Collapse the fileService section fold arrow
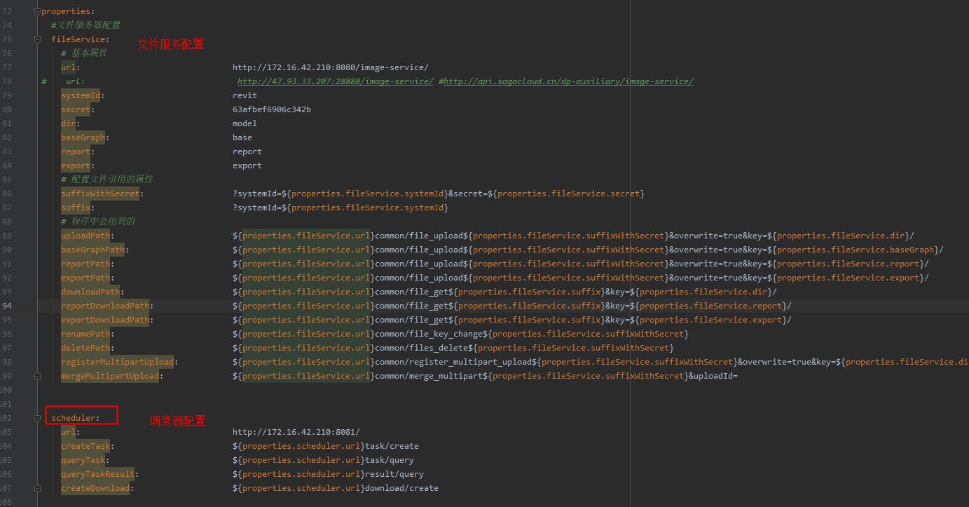The height and width of the screenshot is (507, 969). 37,39
